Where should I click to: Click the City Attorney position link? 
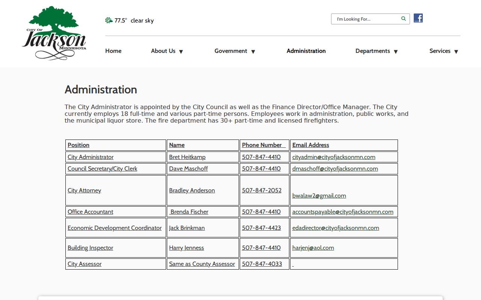coord(84,190)
